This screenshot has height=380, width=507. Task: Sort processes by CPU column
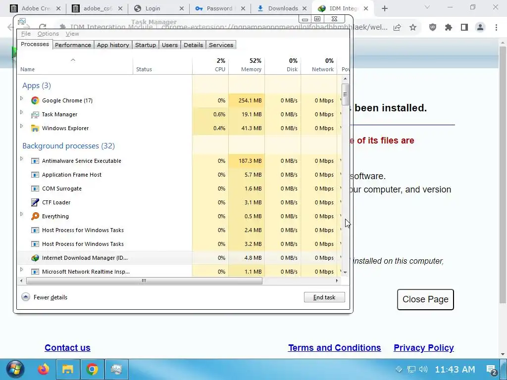[x=211, y=65]
